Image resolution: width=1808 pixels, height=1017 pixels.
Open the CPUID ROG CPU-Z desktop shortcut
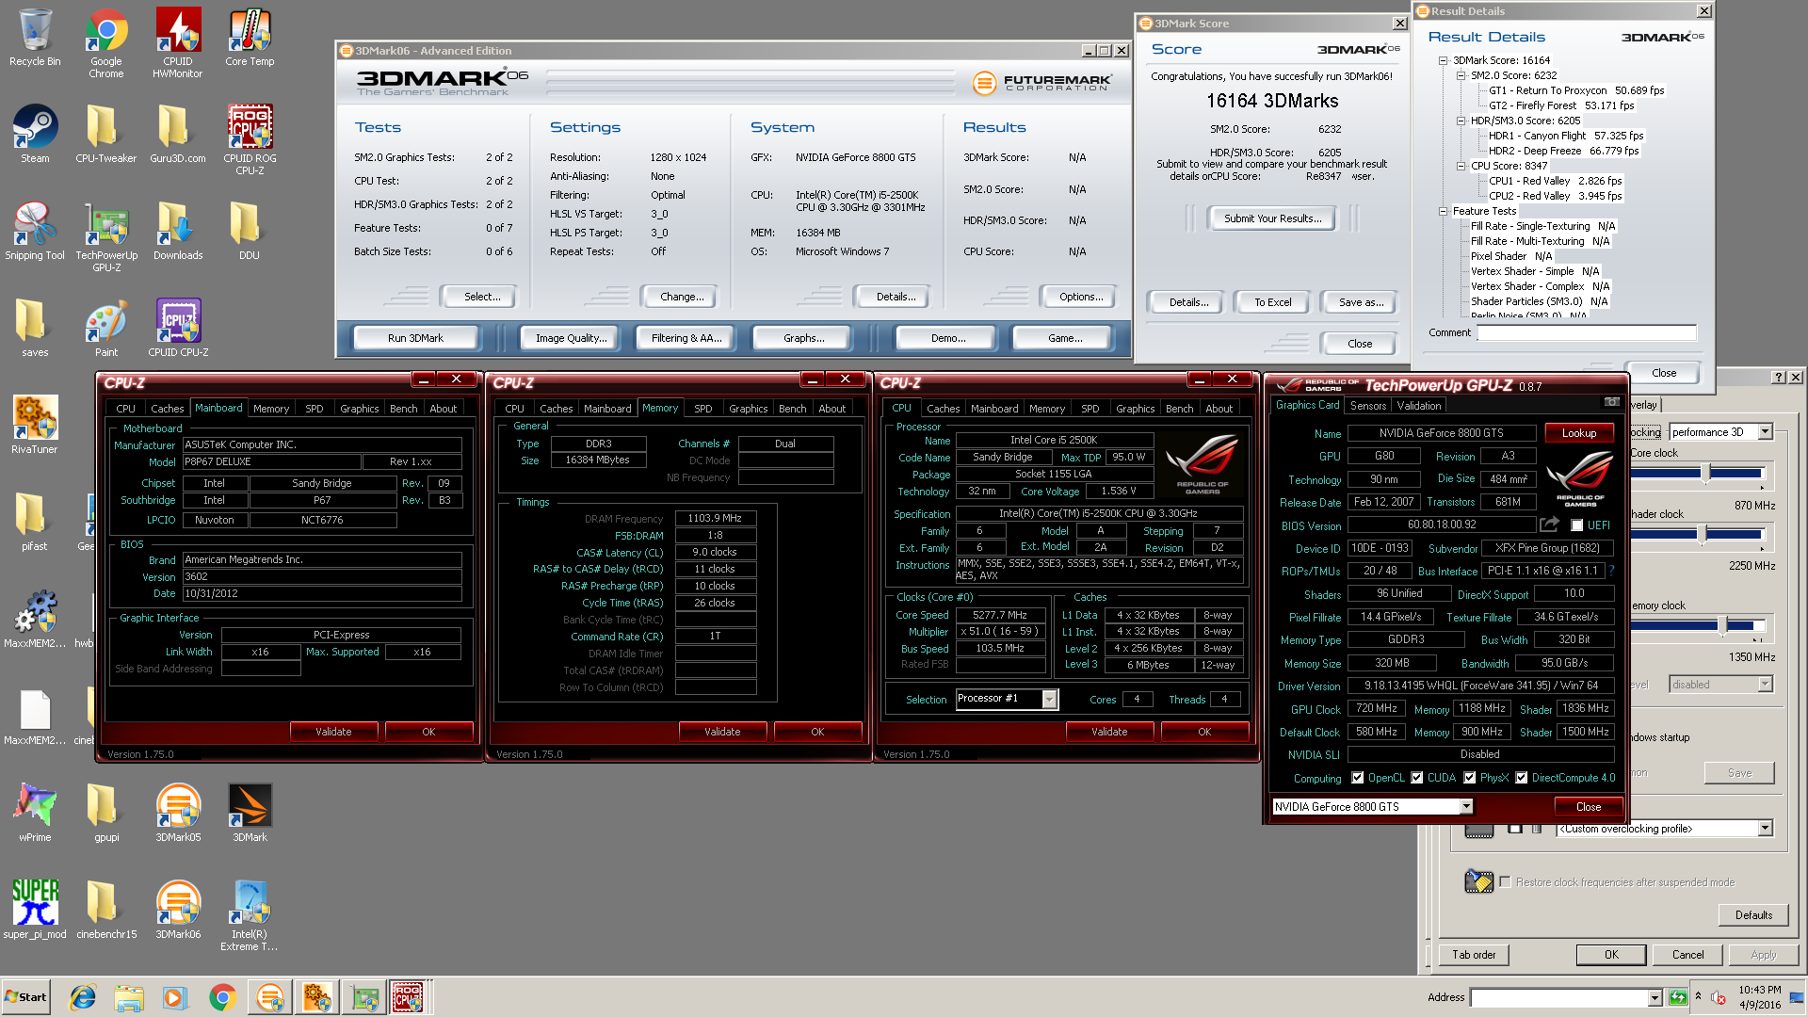(250, 139)
